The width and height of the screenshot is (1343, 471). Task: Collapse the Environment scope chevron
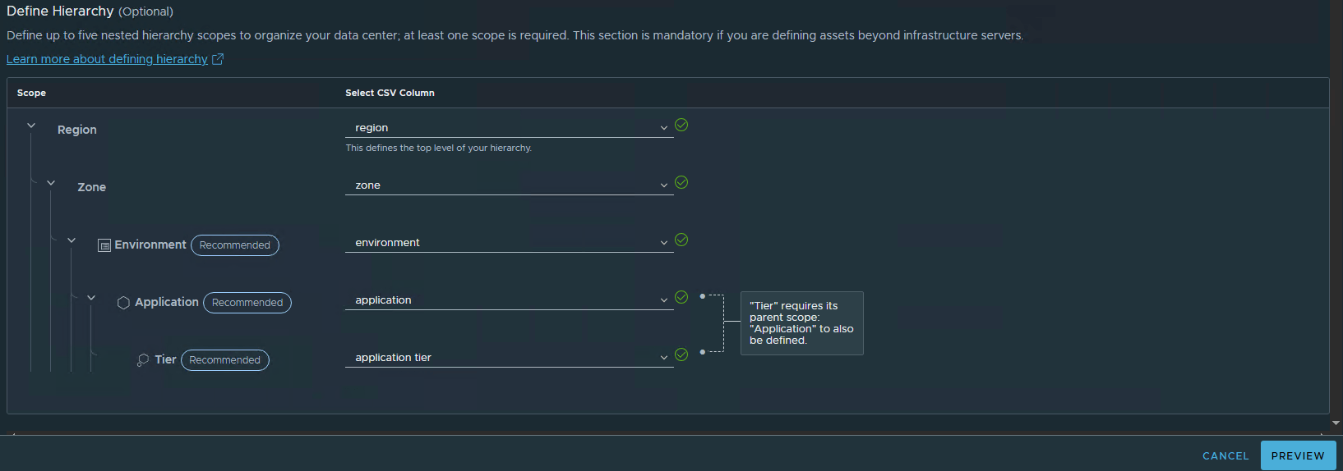tap(72, 240)
